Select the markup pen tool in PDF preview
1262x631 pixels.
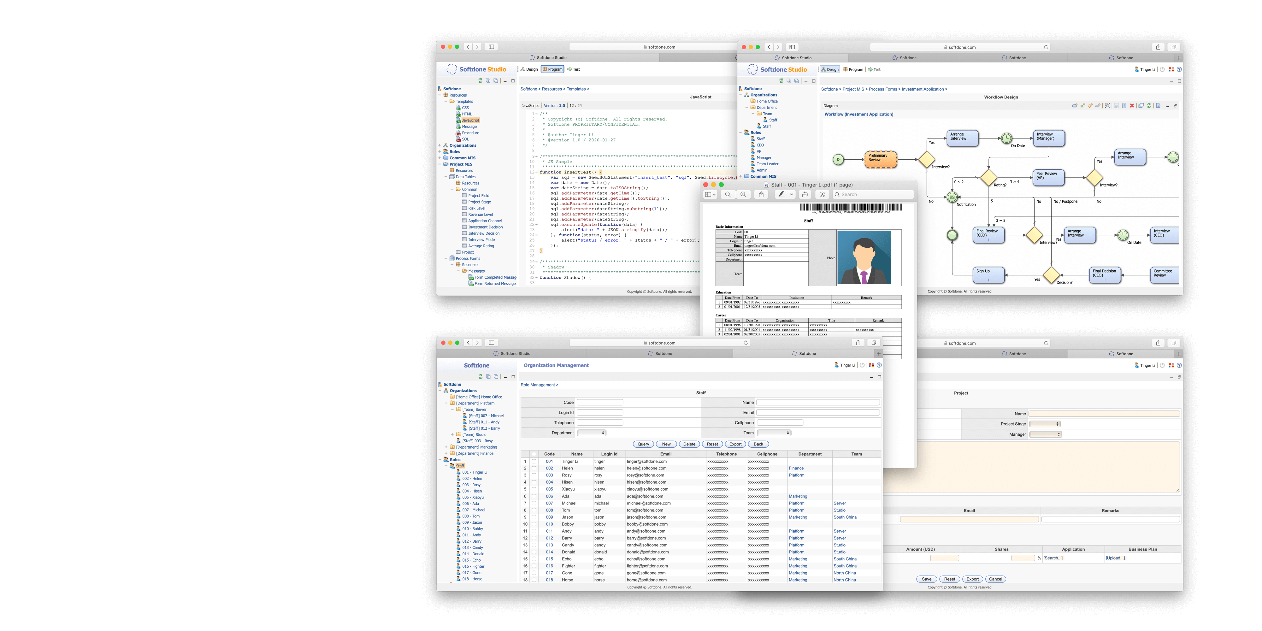tap(781, 194)
